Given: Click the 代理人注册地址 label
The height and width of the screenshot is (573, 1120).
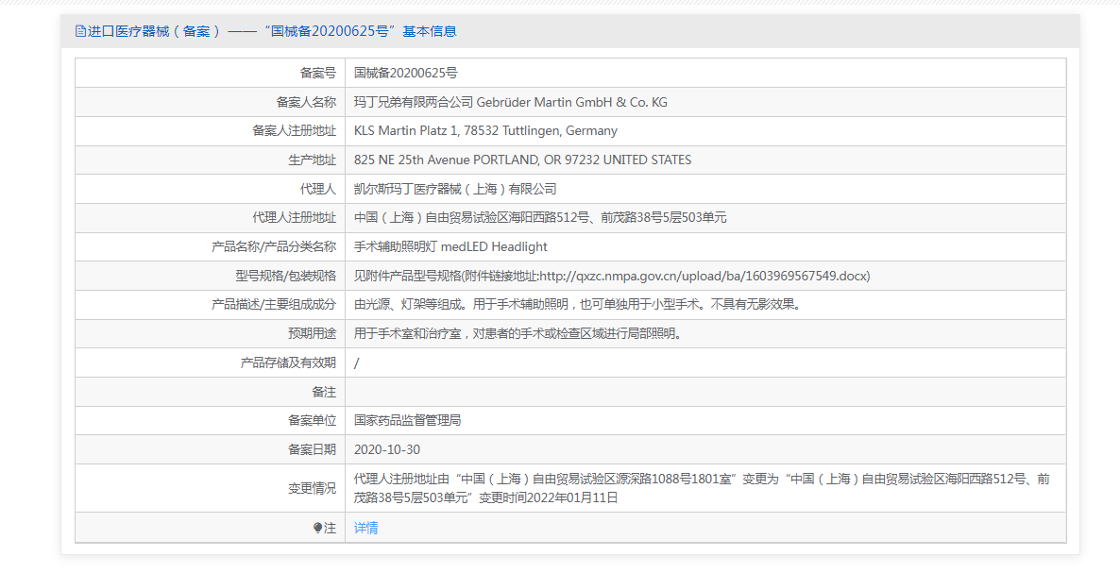Looking at the screenshot, I should coord(294,218).
